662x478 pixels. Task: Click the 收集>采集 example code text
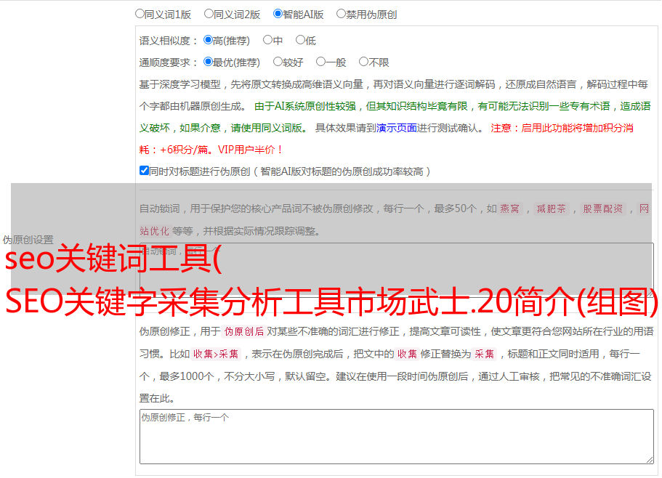(216, 354)
